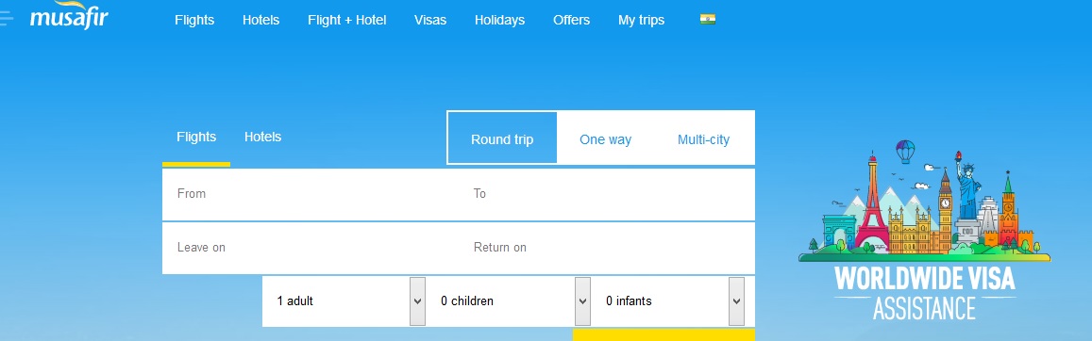Open the Offers page

(x=571, y=20)
